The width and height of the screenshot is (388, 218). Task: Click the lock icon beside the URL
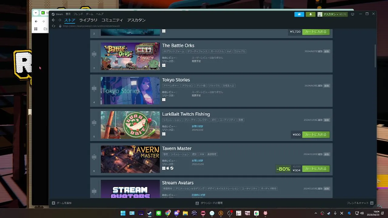tap(60, 26)
